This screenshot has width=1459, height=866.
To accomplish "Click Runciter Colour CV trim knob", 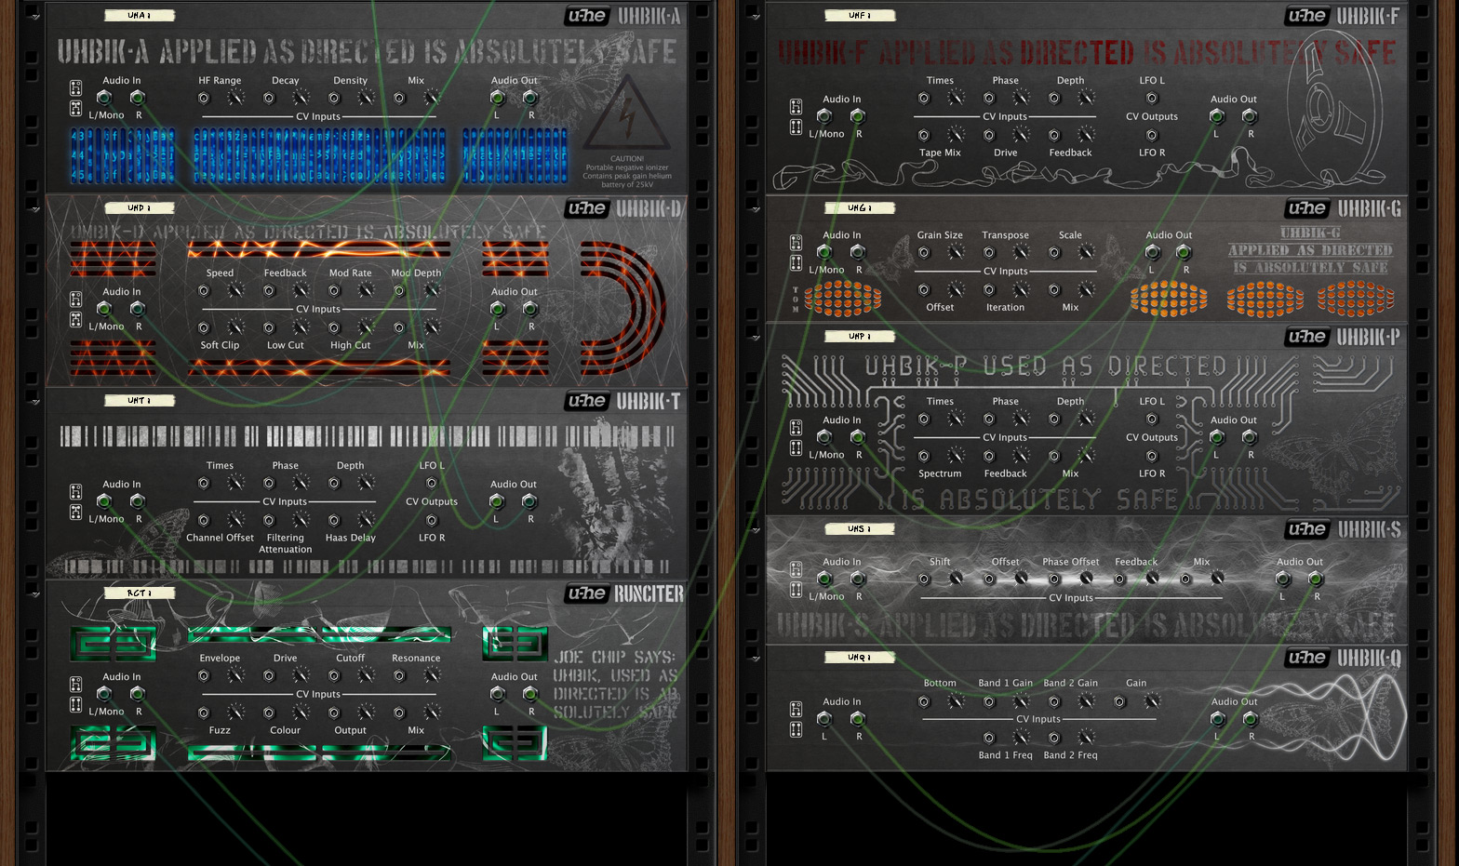I will coord(301,713).
